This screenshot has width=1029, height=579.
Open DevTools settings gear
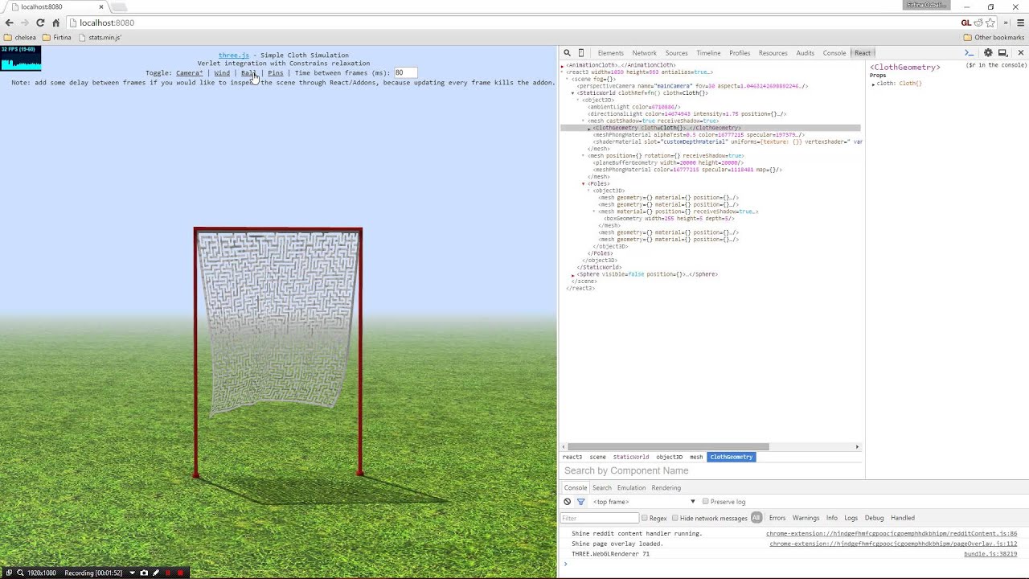pyautogui.click(x=988, y=53)
